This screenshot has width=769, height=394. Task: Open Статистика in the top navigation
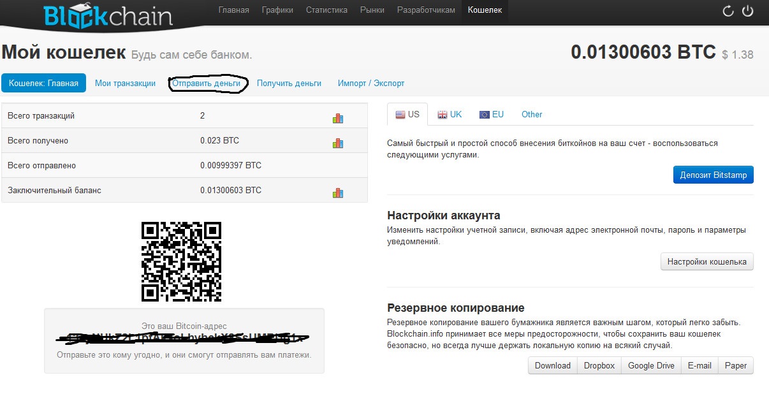pos(326,10)
